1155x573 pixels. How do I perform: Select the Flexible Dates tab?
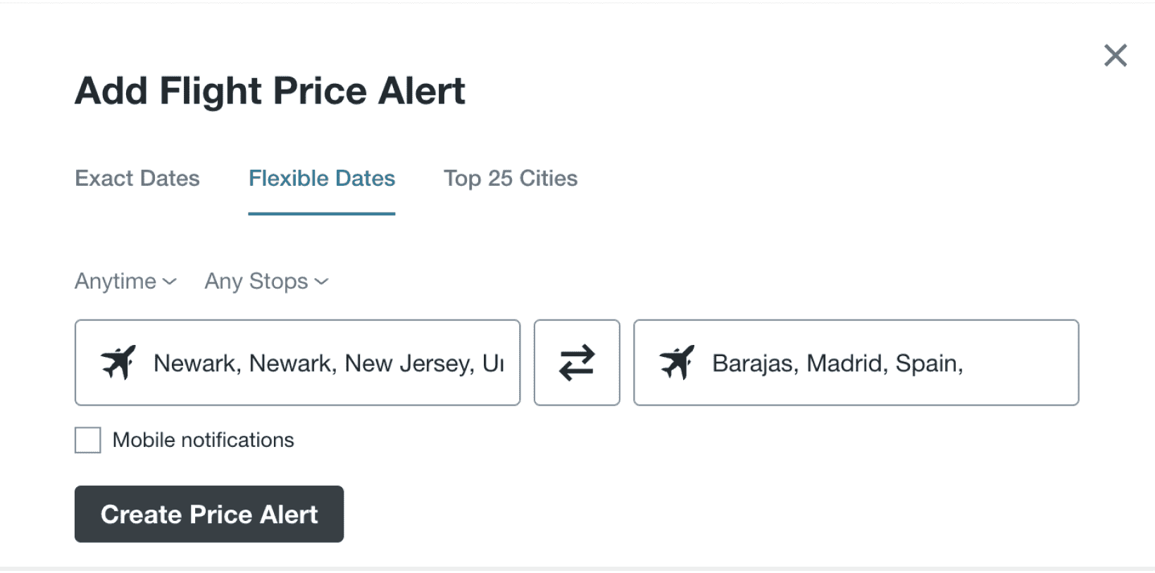322,178
